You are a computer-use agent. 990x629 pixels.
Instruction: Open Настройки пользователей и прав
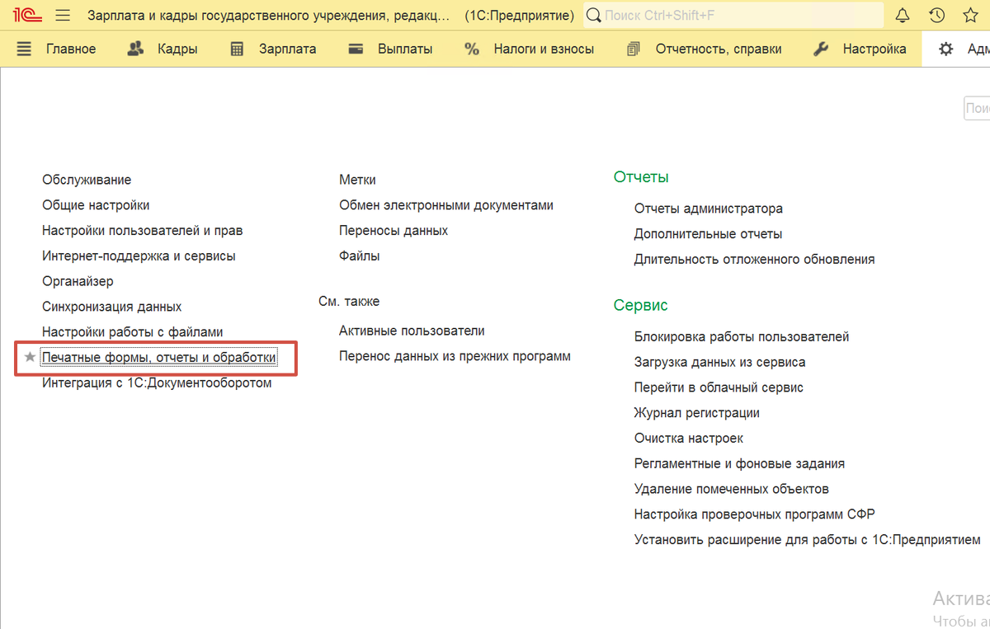[x=142, y=231]
